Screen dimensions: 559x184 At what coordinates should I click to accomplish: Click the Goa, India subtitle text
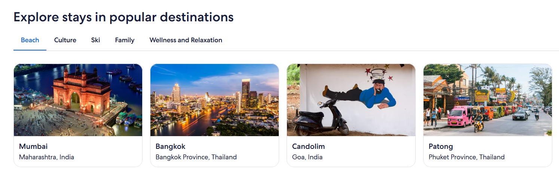pos(307,157)
